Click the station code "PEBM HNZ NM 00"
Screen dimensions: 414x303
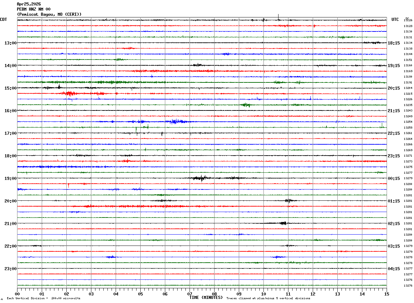coord(34,9)
